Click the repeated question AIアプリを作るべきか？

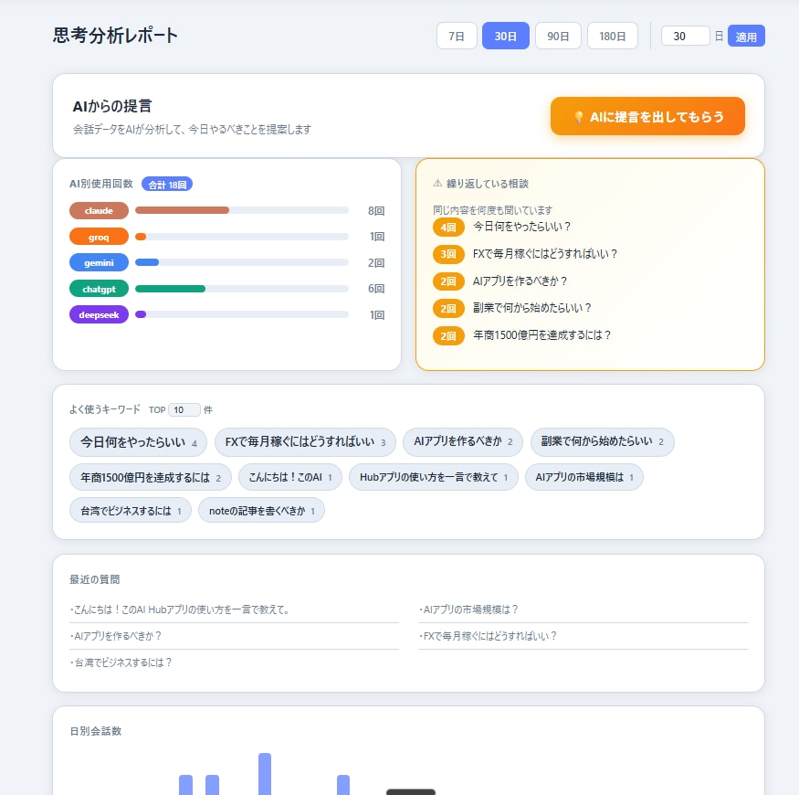[x=520, y=281]
